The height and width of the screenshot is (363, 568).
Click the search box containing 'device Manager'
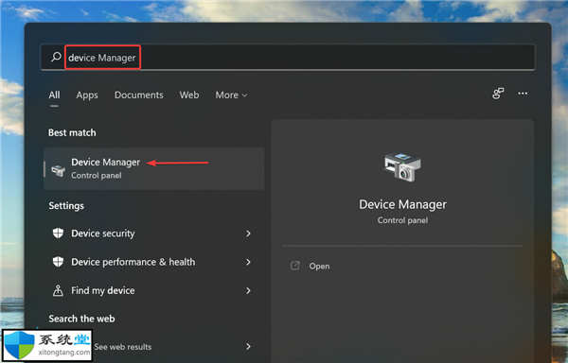click(288, 57)
